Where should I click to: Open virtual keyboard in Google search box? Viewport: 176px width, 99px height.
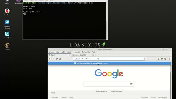pyautogui.click(x=131, y=84)
